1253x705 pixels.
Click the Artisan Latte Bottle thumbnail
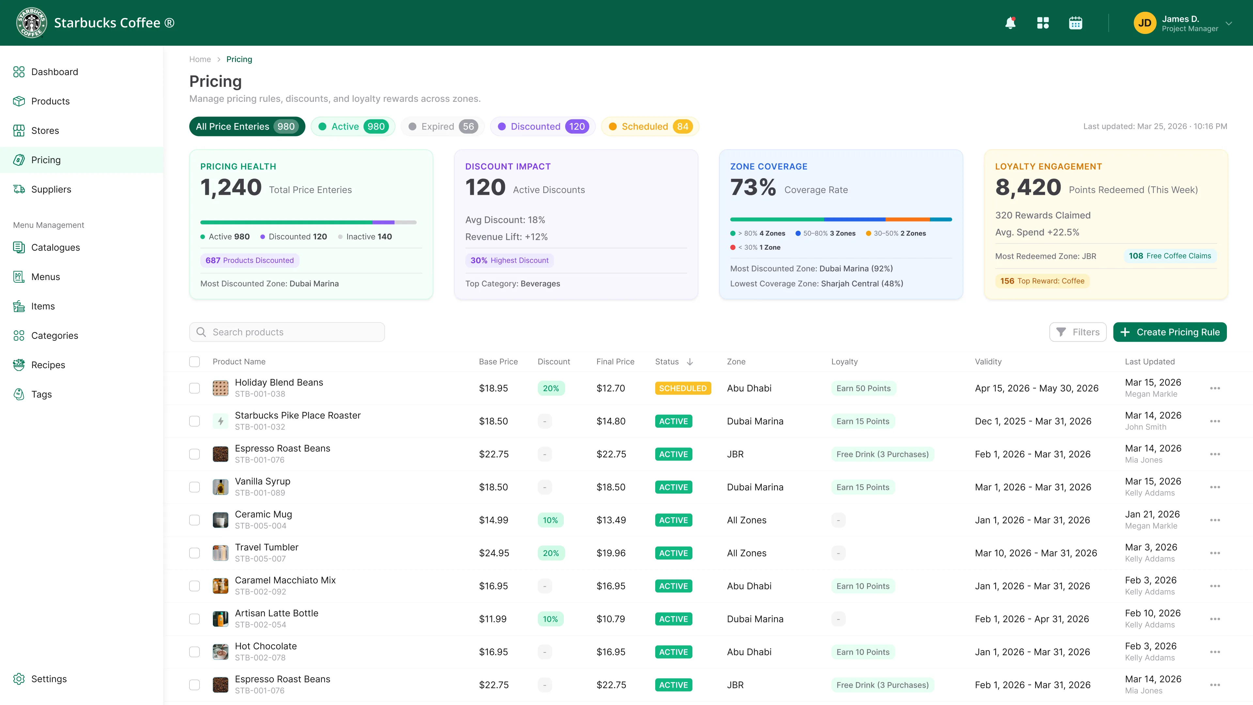[220, 619]
